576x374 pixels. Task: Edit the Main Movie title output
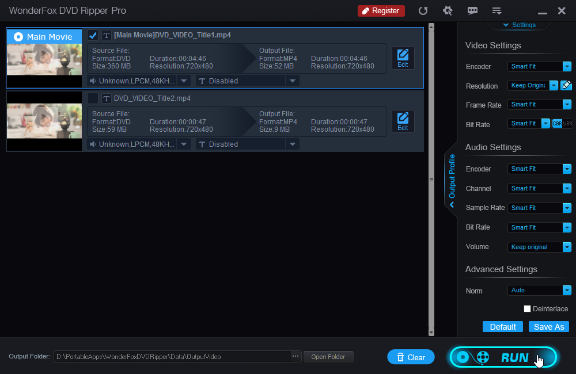[403, 58]
